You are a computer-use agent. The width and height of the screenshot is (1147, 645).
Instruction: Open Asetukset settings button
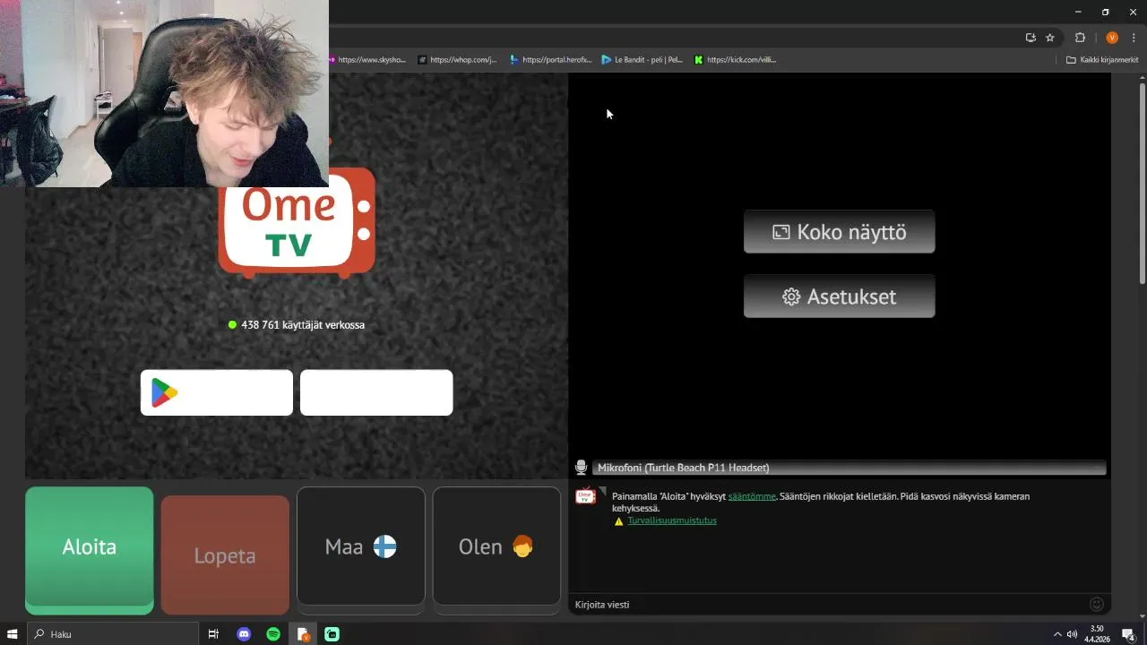point(840,297)
